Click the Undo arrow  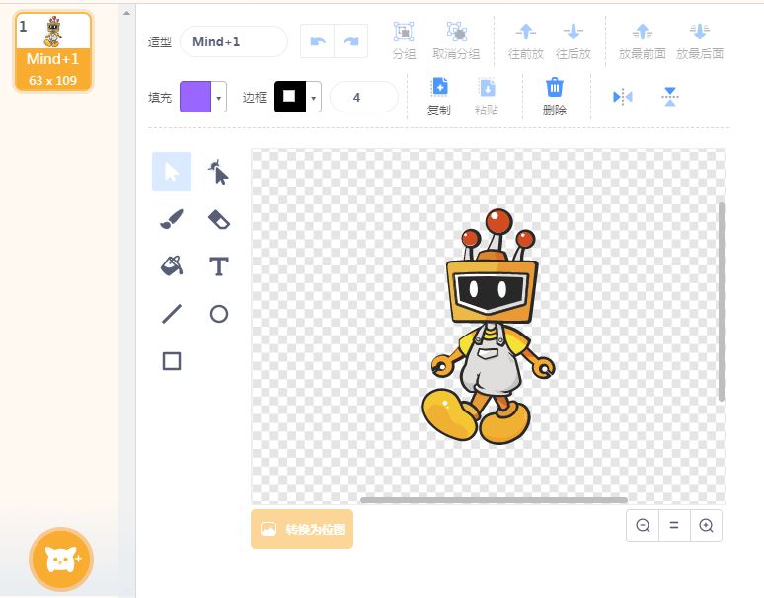click(317, 41)
